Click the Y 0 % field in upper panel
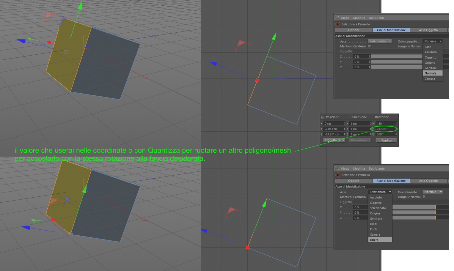The image size is (454, 271). [x=362, y=62]
